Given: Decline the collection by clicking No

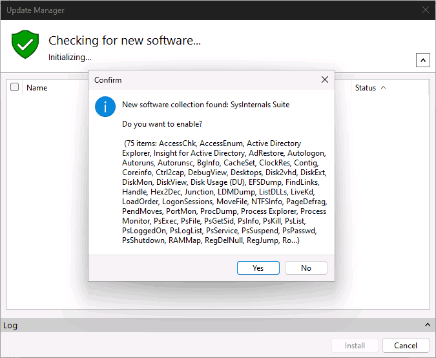Looking at the screenshot, I should click(x=306, y=268).
